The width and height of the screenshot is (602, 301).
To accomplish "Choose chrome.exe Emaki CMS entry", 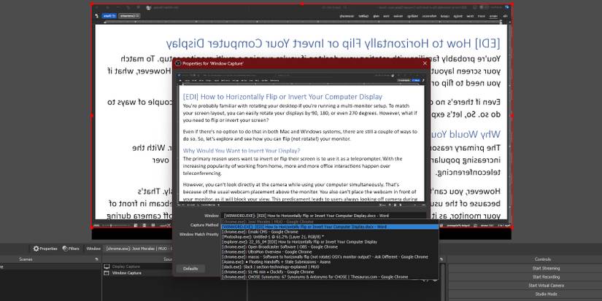I will point(330,232).
